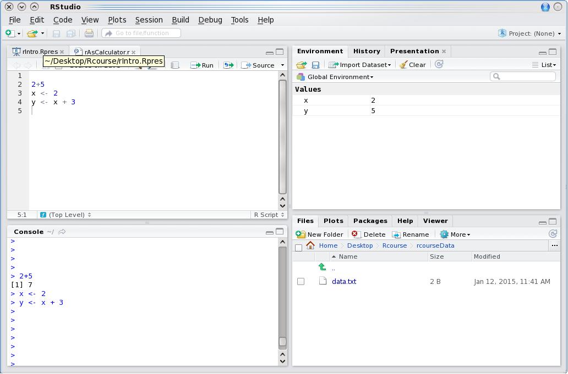Expand the recent files dropdown arrow
The height and width of the screenshot is (374, 568).
[x=42, y=34]
